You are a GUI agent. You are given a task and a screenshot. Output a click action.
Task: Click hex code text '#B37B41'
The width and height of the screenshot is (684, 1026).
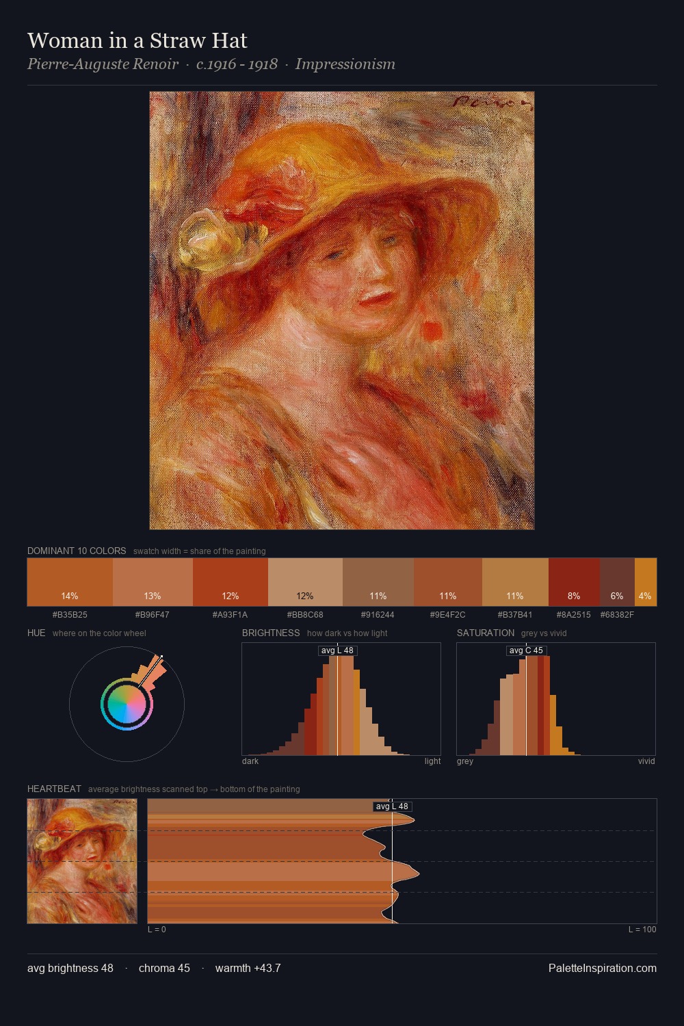515,615
